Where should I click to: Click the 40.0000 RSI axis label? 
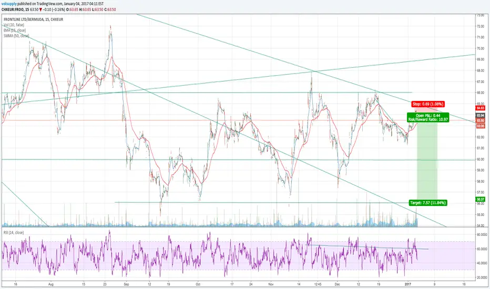pos(482,263)
